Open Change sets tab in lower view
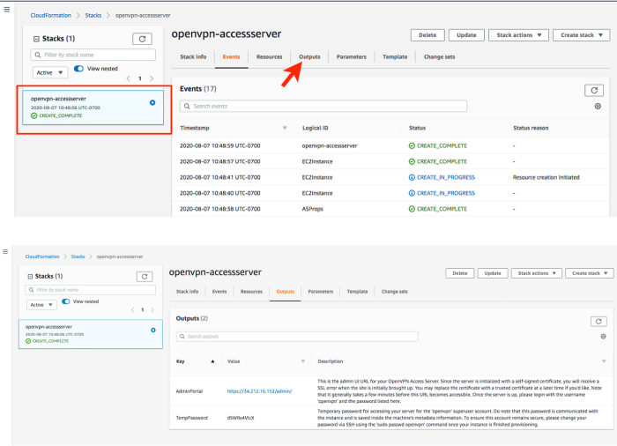This screenshot has width=617, height=446. tap(394, 292)
